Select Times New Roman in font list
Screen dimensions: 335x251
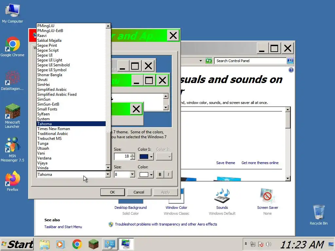(71, 129)
